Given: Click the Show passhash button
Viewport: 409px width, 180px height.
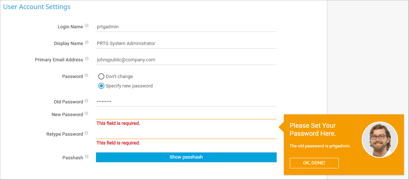Looking at the screenshot, I should (186, 157).
